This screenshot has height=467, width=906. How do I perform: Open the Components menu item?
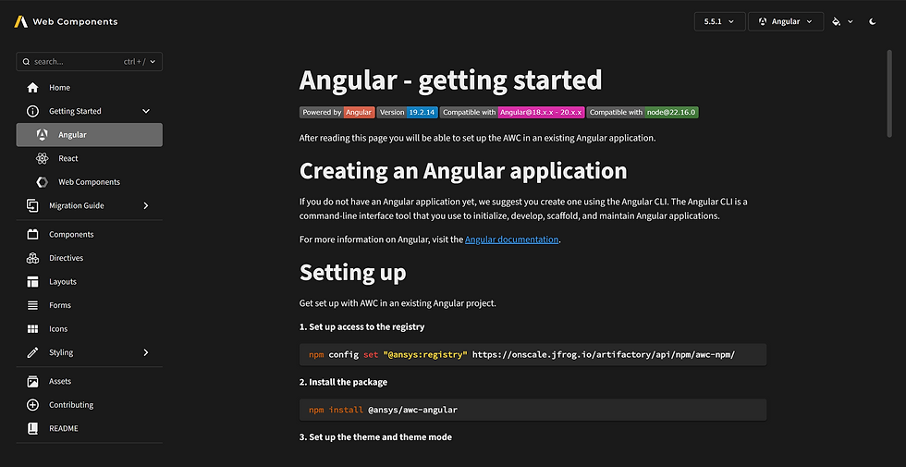(89, 235)
